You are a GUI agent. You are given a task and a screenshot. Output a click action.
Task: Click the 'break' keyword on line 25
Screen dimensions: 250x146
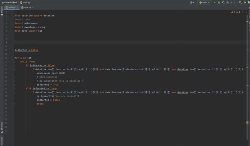(x=40, y=104)
